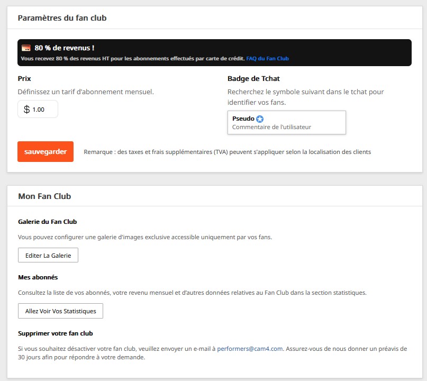The width and height of the screenshot is (427, 381).
Task: Click the Supprimer votre fan club heading
Action: tap(55, 333)
